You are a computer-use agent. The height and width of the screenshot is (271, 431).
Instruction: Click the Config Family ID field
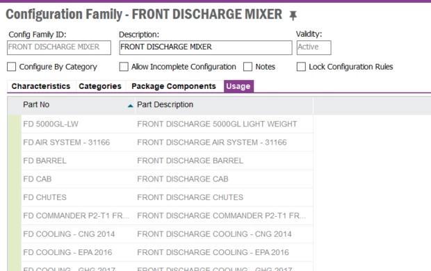[59, 47]
